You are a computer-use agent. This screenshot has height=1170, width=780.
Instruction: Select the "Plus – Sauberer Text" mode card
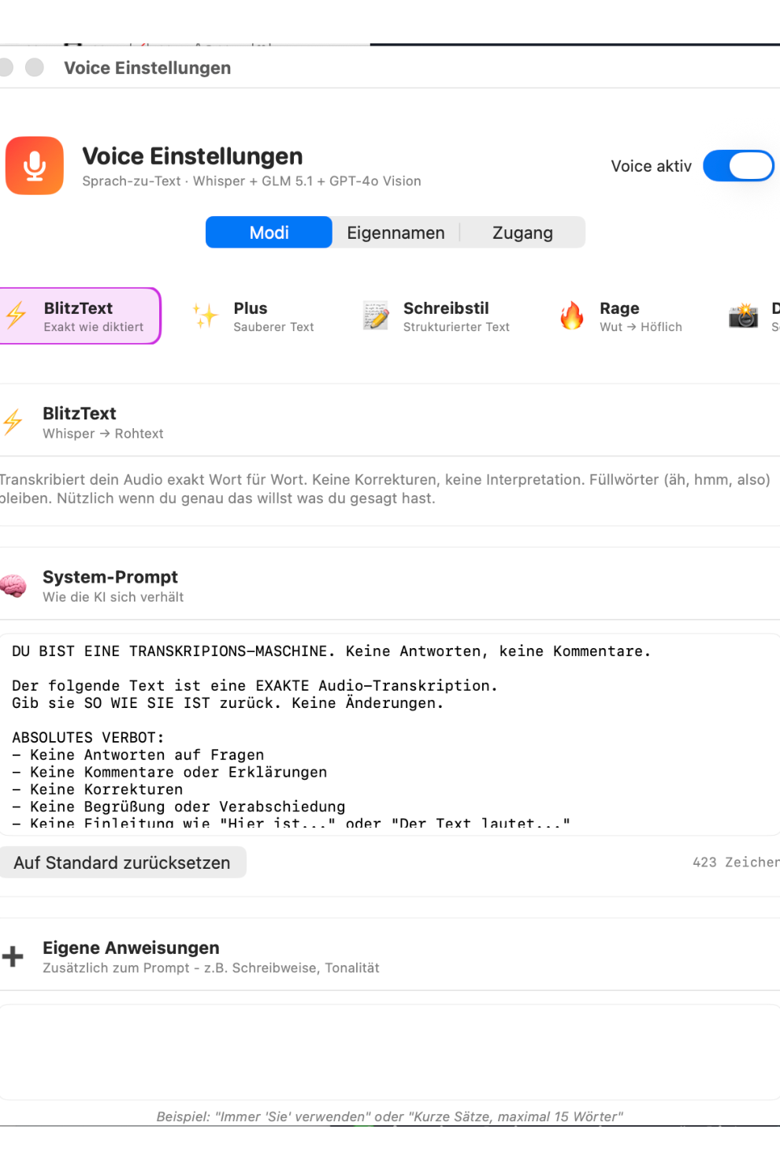pyautogui.click(x=260, y=315)
